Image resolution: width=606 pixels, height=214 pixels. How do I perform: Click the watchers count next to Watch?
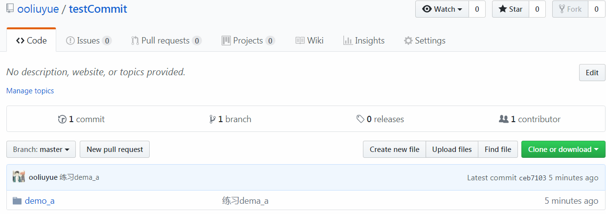point(477,9)
